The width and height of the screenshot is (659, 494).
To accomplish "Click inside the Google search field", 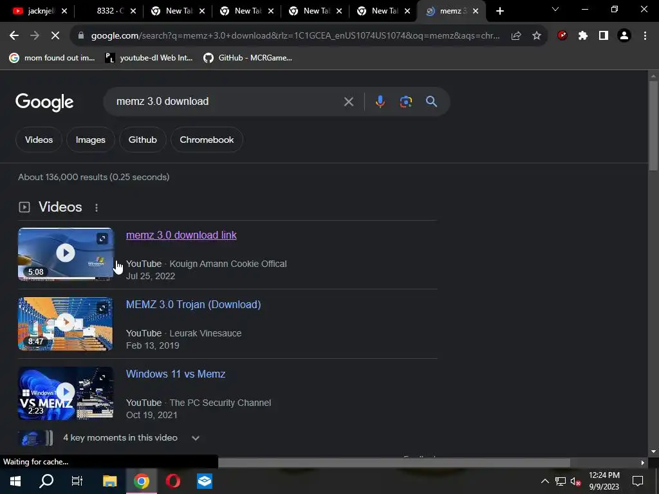I will 227,102.
